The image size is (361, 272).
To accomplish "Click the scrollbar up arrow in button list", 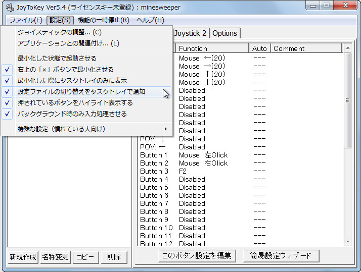I will 348,48.
